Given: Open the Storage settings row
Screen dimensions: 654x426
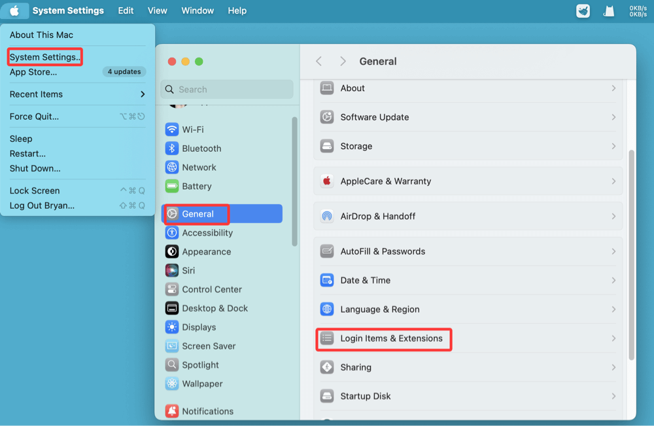Looking at the screenshot, I should click(468, 146).
